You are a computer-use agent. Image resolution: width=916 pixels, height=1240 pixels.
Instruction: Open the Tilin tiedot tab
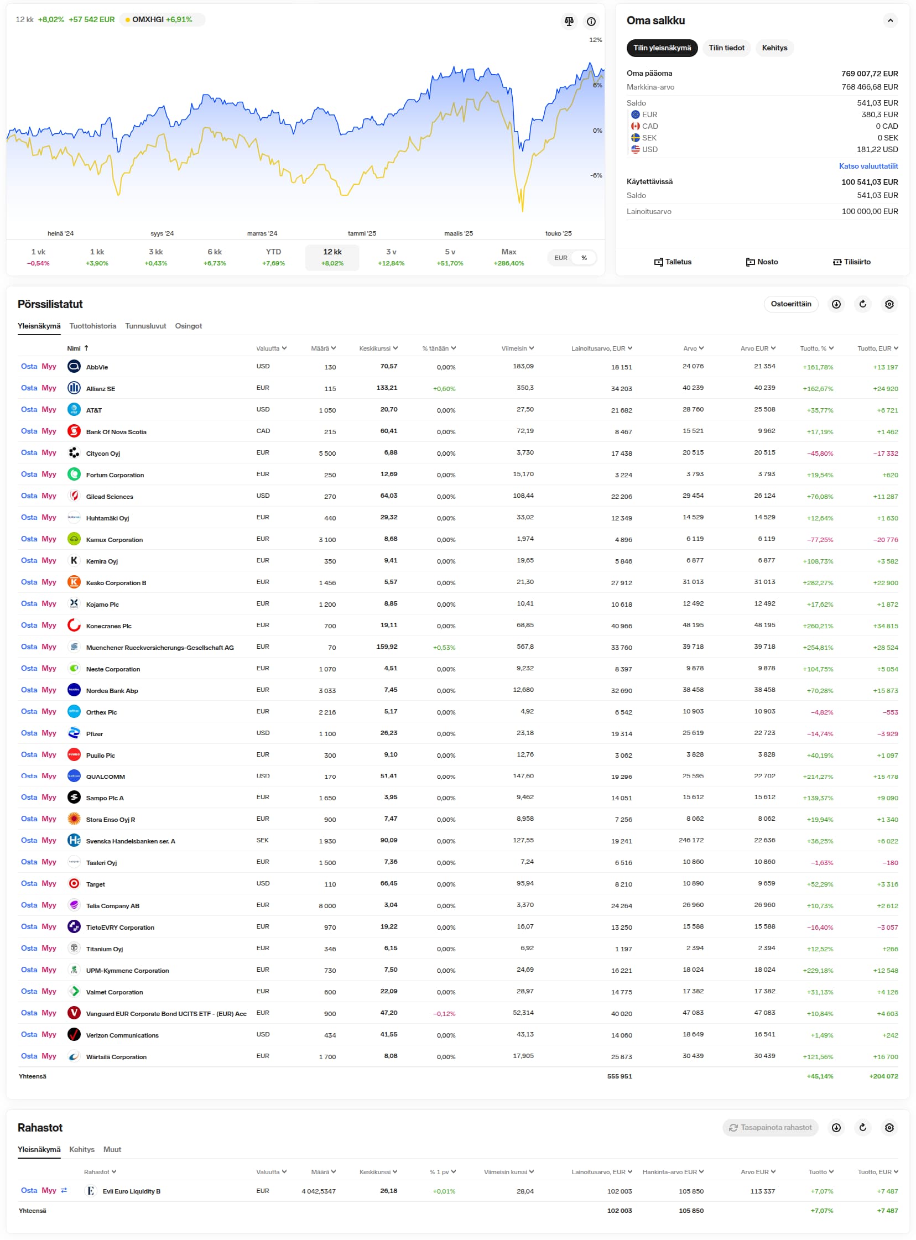point(726,48)
